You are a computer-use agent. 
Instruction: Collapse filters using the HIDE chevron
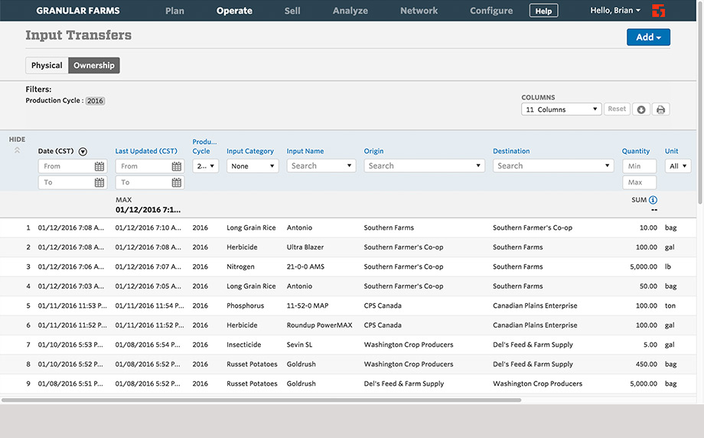pos(17,150)
